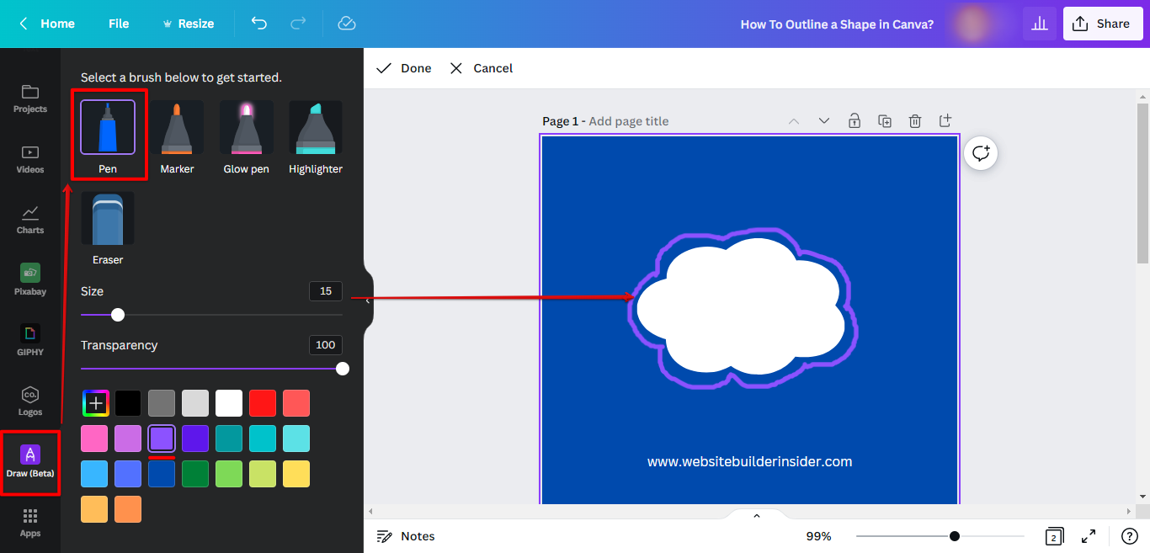The image size is (1150, 553).
Task: Open the File menu
Action: 119,24
